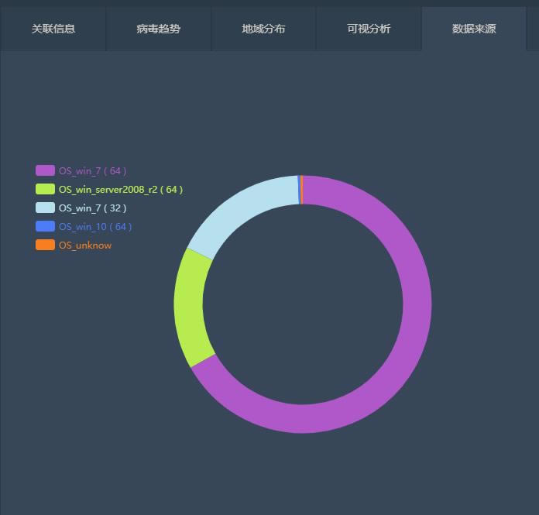This screenshot has width=539, height=515.
Task: Open the 关联信息 tab
Action: [53, 29]
